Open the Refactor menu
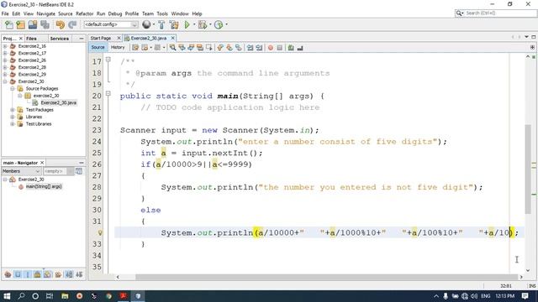This screenshot has height=302, width=538. 84,13
